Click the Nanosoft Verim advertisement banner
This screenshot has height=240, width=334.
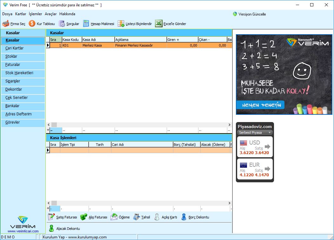tap(284, 75)
